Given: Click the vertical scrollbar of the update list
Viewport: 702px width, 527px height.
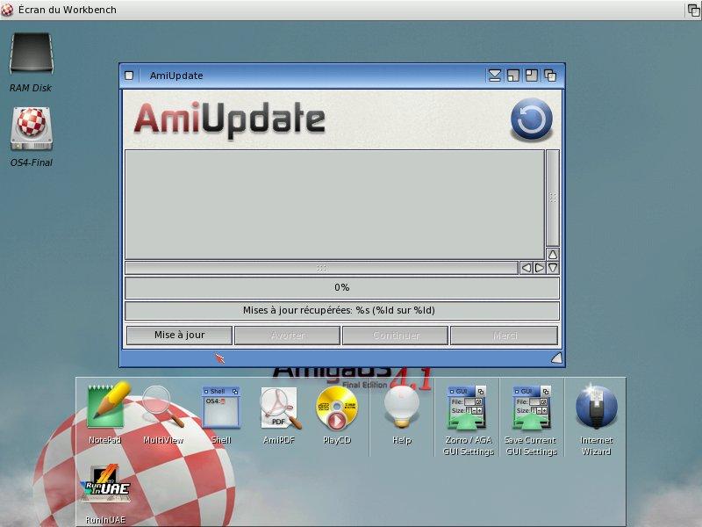Looking at the screenshot, I should coord(553,199).
